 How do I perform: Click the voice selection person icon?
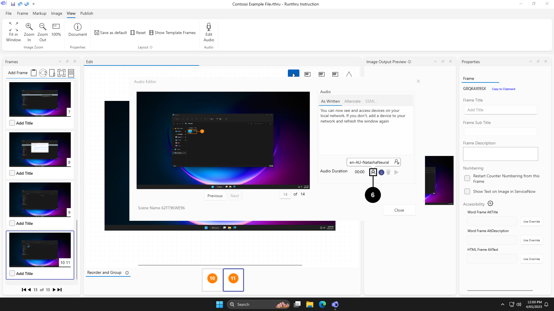pyautogui.click(x=397, y=162)
